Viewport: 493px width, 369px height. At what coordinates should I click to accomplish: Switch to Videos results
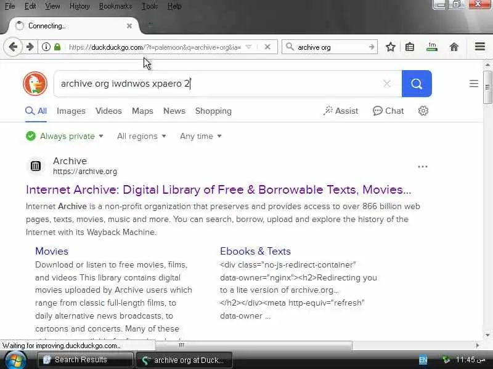tap(108, 111)
